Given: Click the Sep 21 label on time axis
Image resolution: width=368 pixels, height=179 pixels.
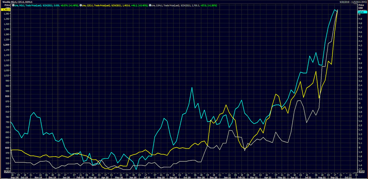Looking at the screenshot, I should tap(334, 177).
